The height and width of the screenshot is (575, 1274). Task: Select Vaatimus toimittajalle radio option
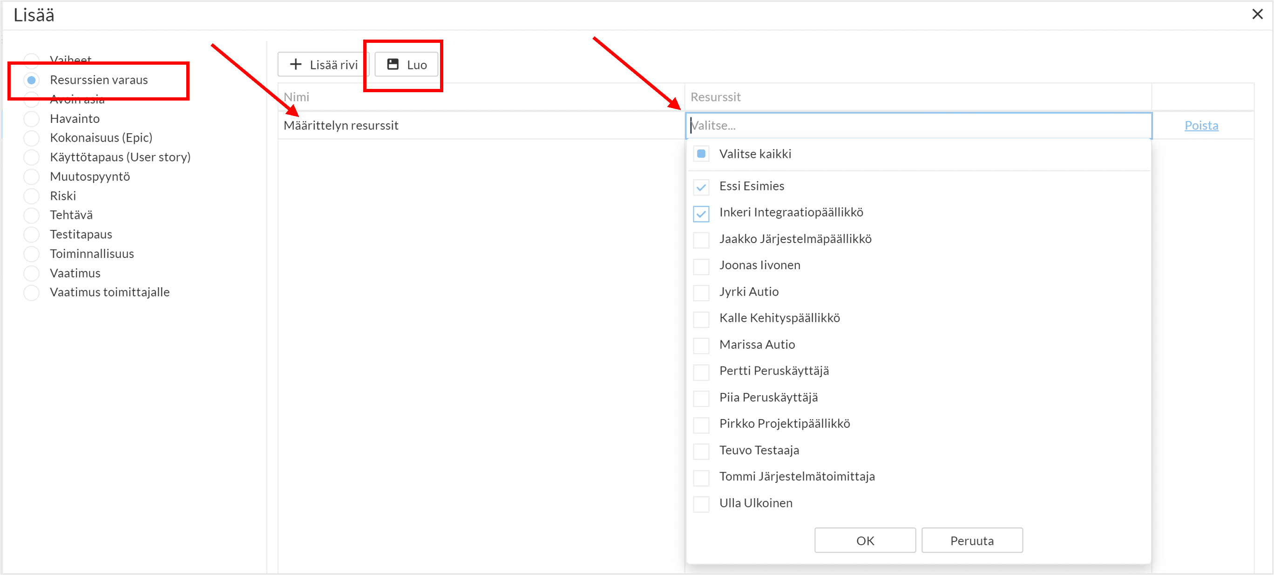(x=32, y=293)
